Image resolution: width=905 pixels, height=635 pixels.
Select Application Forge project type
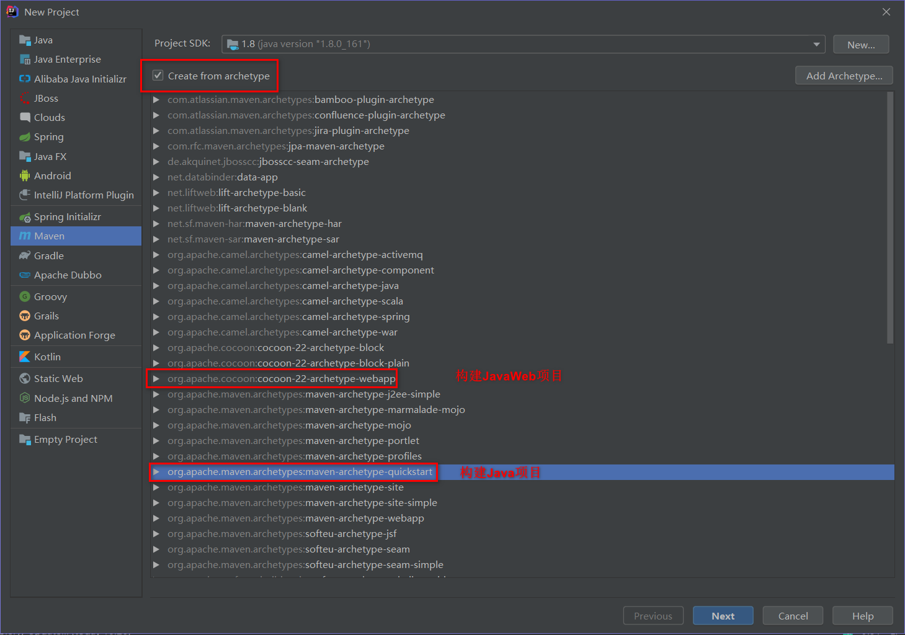[76, 335]
